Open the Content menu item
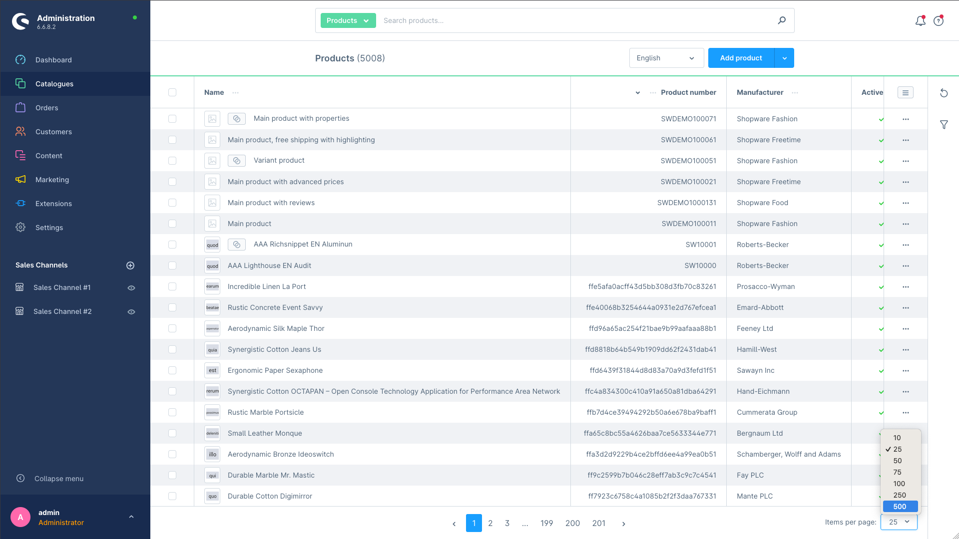 click(x=49, y=155)
